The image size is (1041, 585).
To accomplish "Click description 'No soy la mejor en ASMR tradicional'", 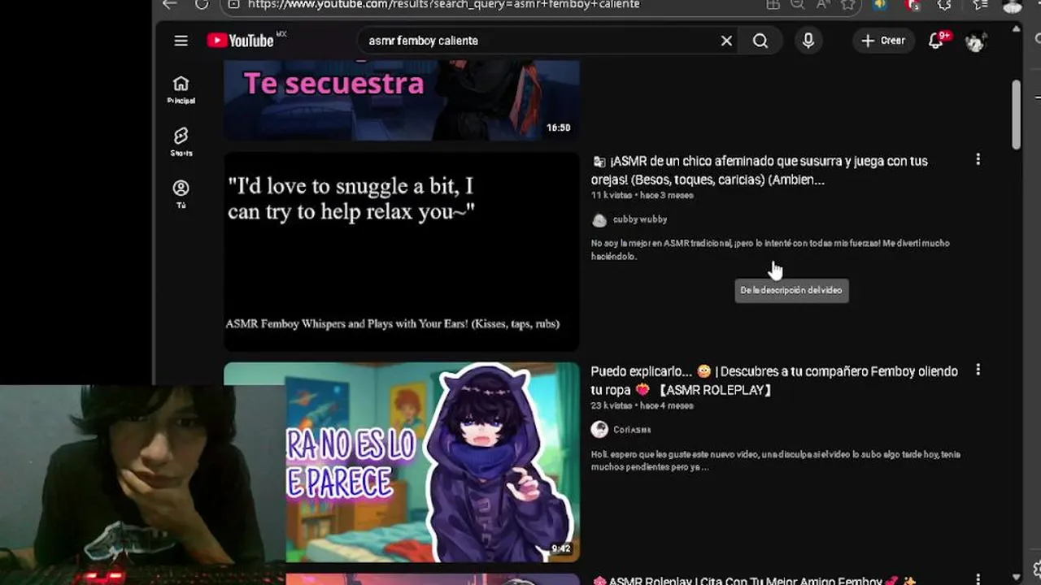I will click(x=770, y=249).
